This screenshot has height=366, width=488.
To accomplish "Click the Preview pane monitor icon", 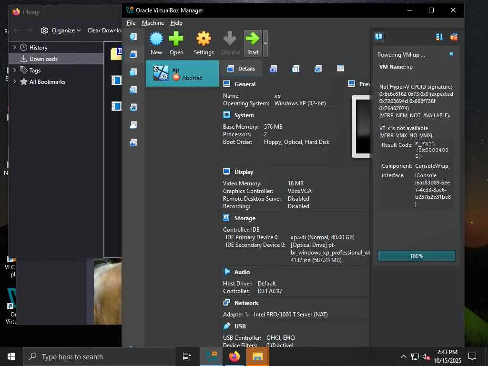I will (x=351, y=84).
